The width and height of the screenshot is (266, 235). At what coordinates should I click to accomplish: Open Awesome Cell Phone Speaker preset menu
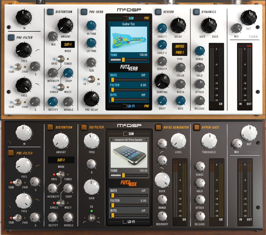128,140
